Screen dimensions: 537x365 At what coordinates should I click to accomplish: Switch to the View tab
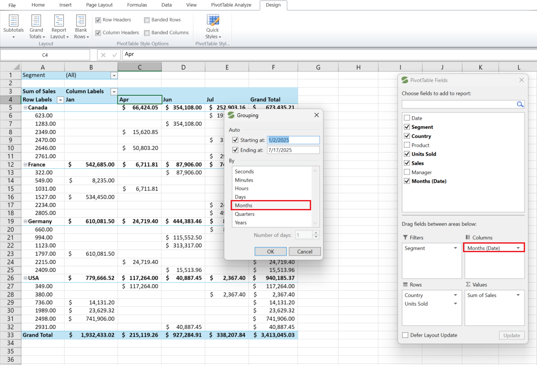point(192,5)
